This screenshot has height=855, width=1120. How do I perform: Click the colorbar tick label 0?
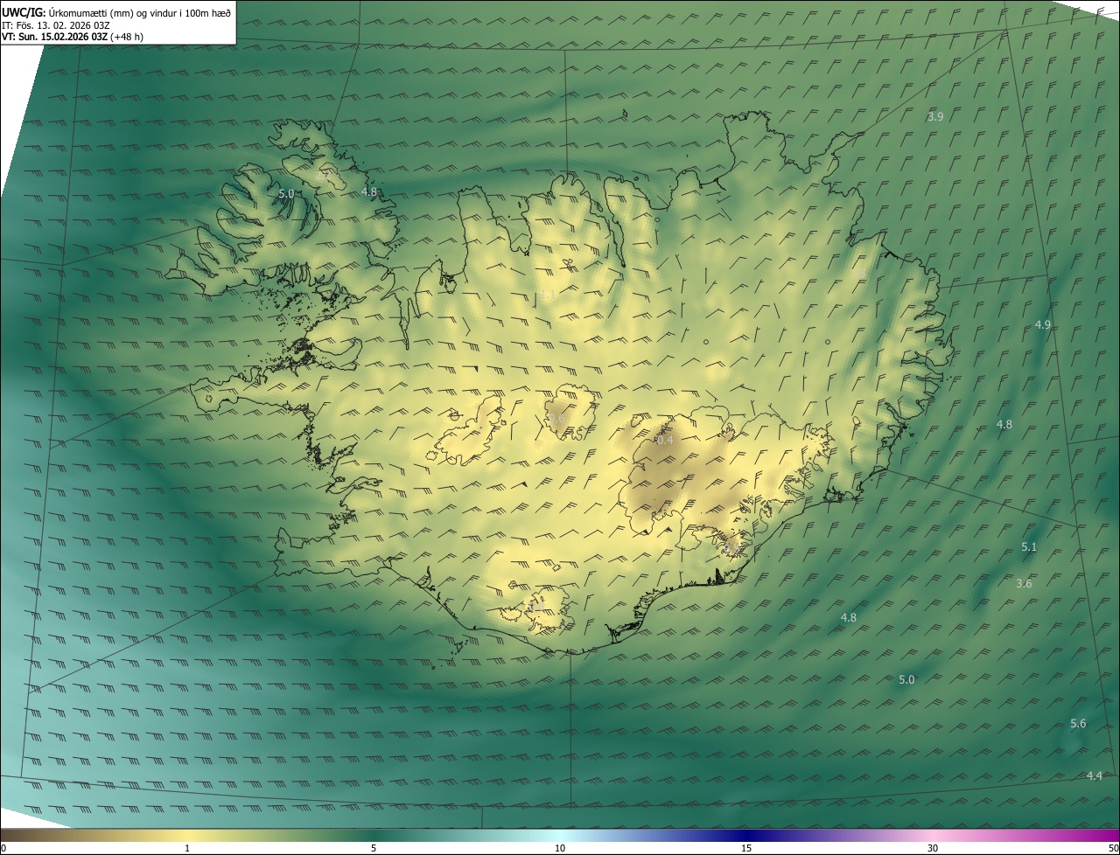pos(3,848)
